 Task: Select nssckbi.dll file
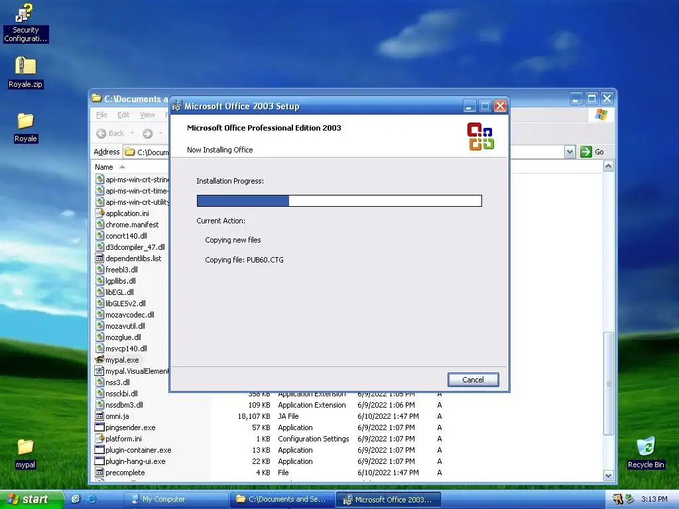[x=117, y=394]
